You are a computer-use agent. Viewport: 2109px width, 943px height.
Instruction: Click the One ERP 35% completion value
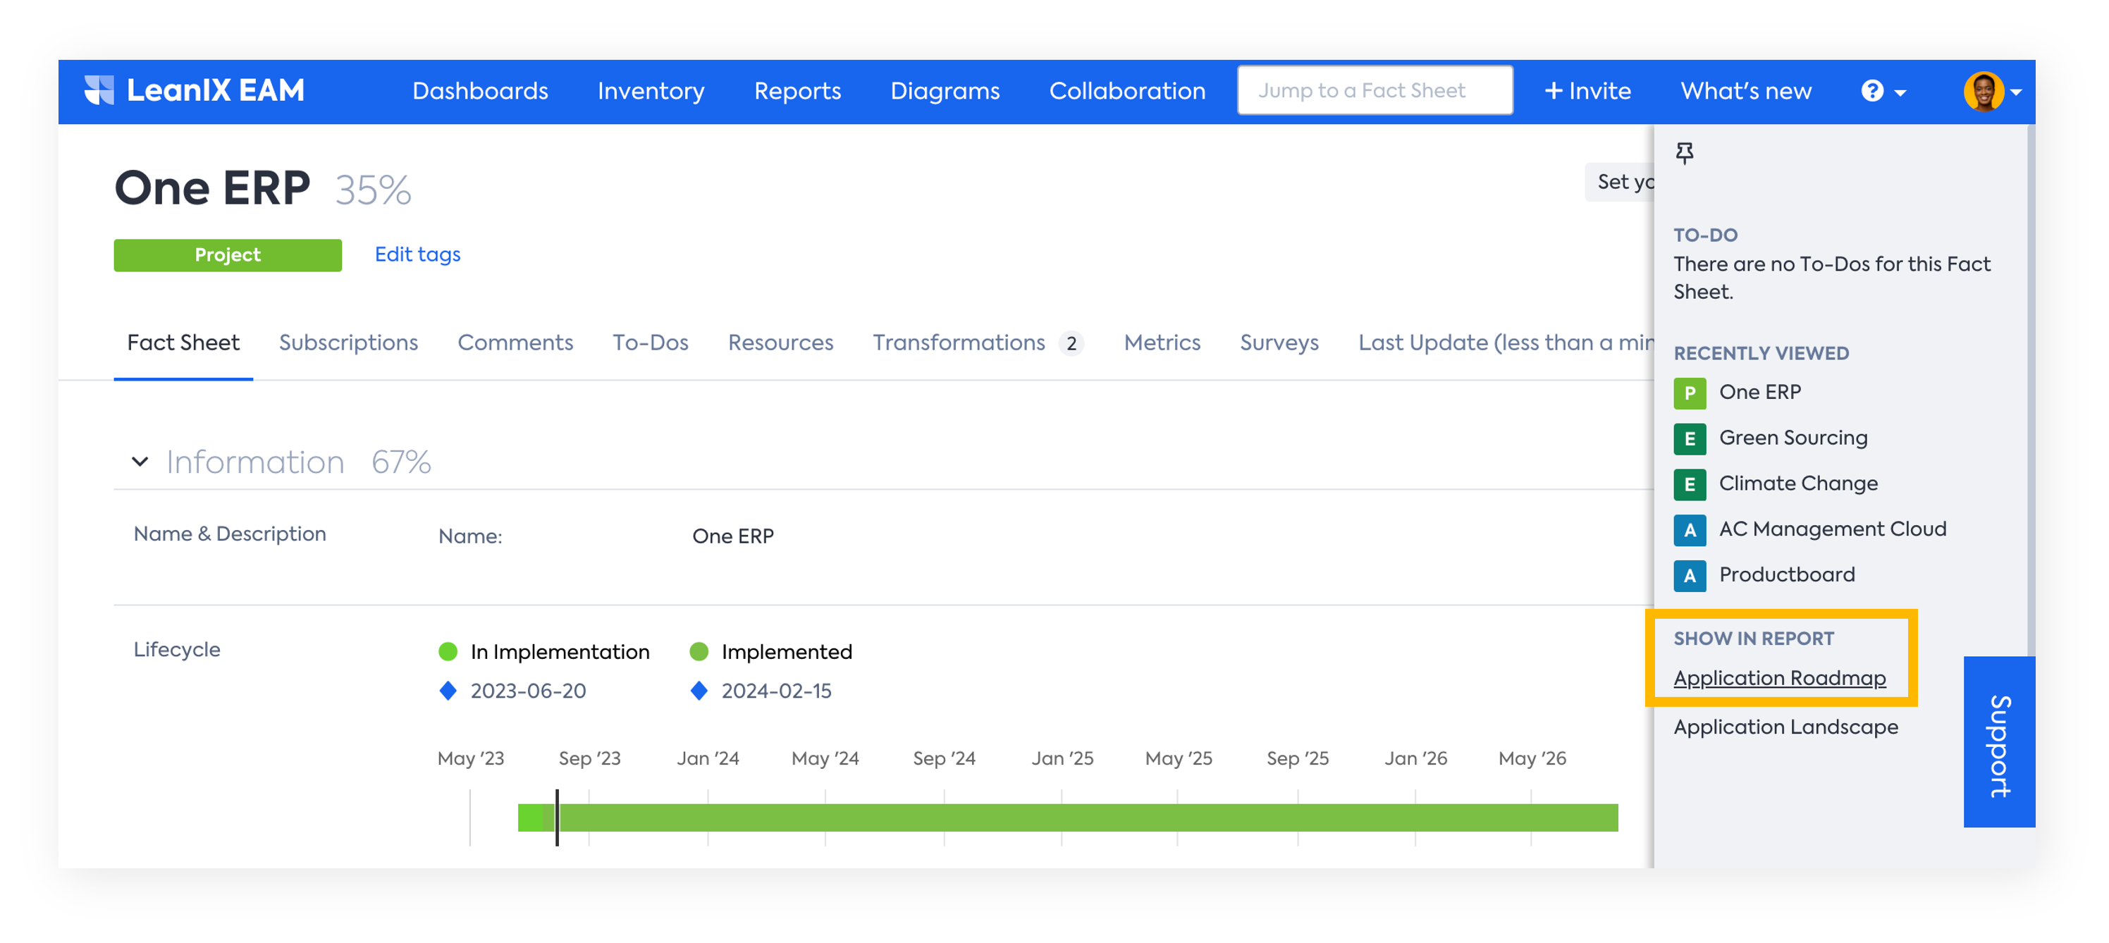pyautogui.click(x=372, y=190)
